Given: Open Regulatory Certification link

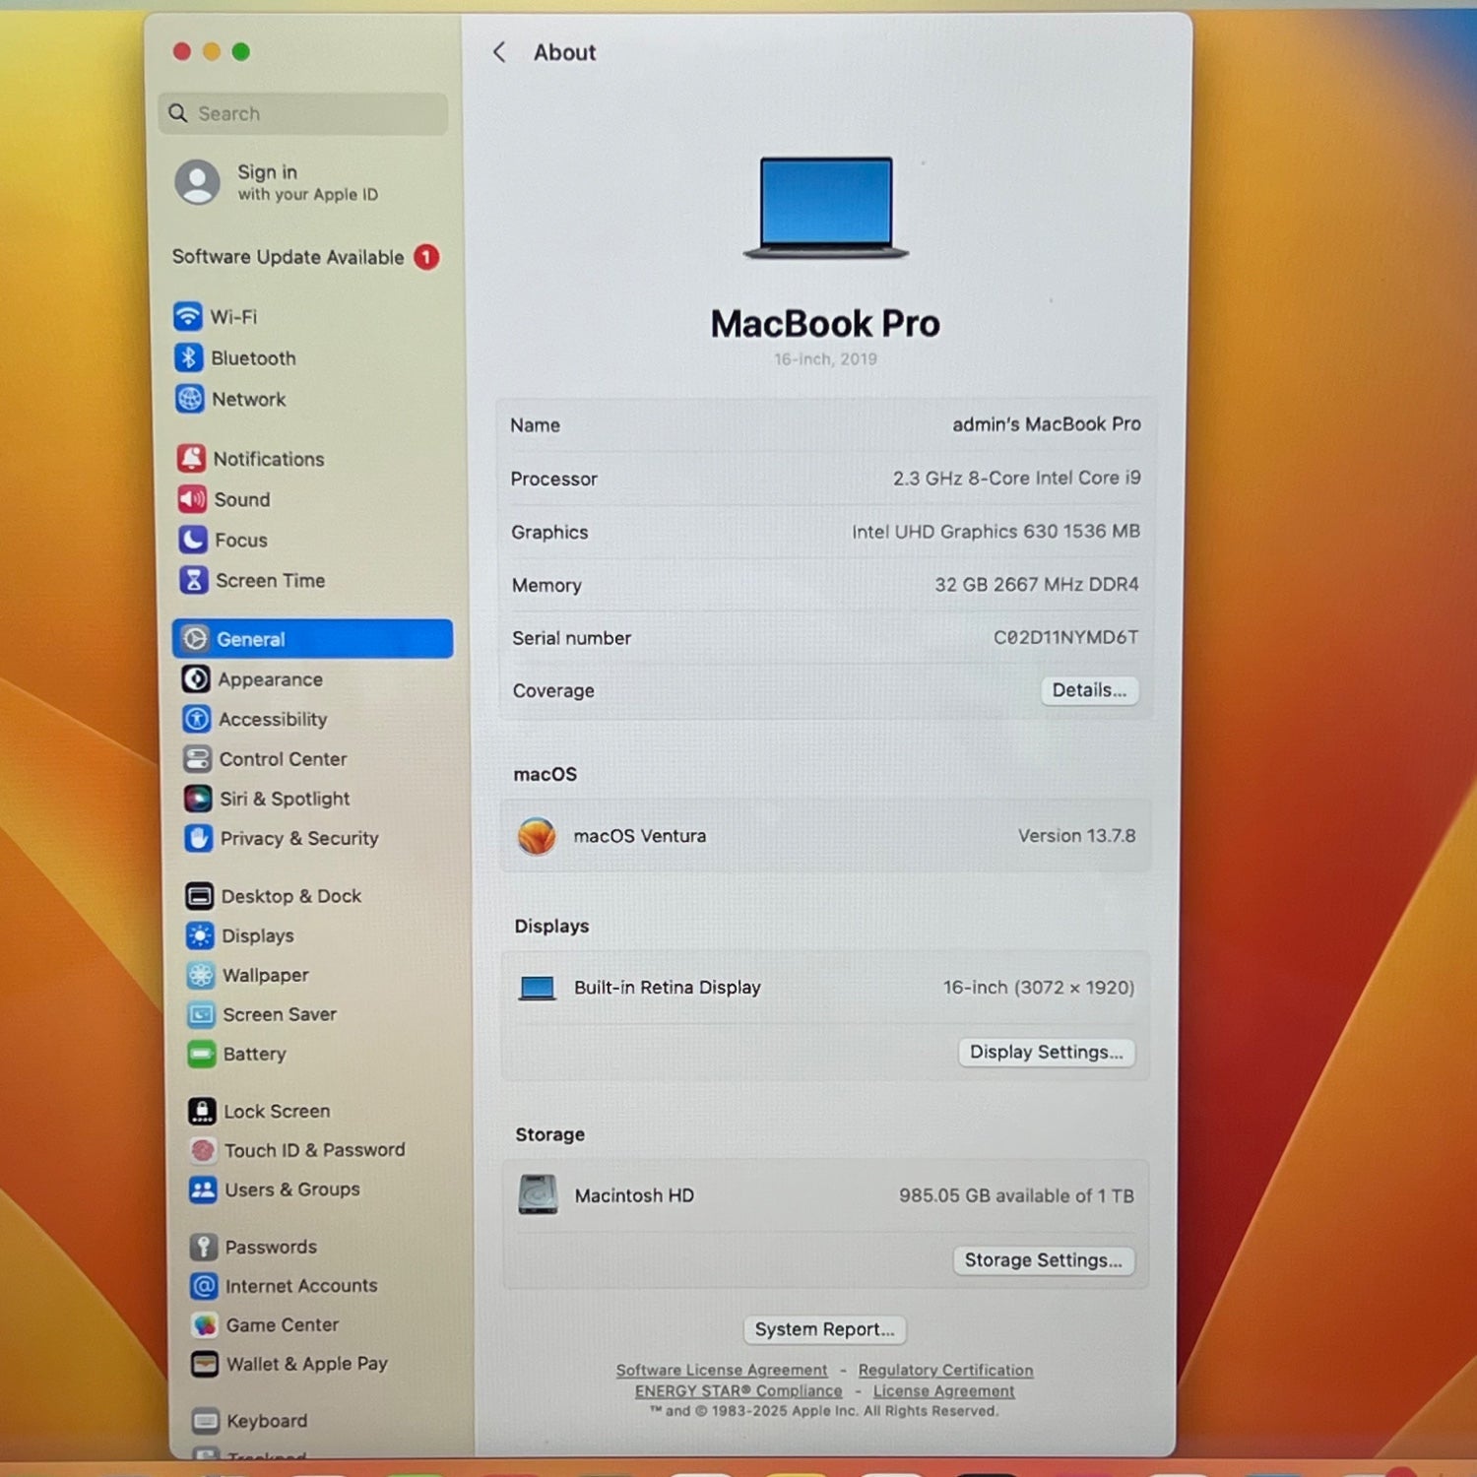Looking at the screenshot, I should 945,1370.
